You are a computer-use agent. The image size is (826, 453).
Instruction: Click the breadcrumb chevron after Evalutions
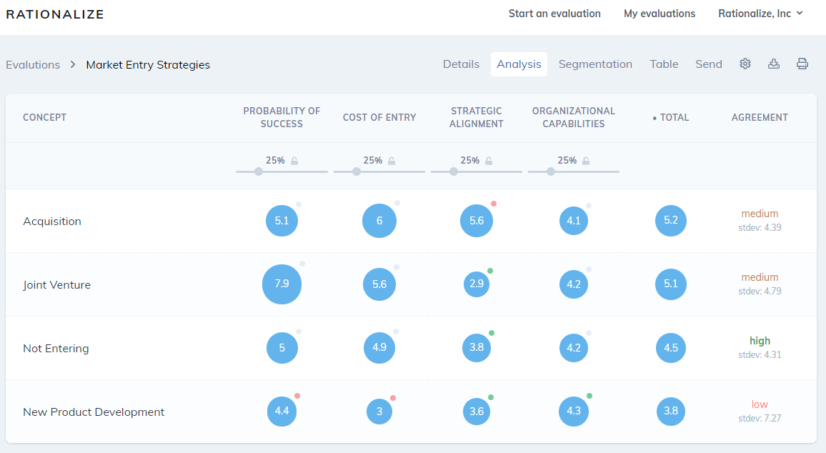73,64
